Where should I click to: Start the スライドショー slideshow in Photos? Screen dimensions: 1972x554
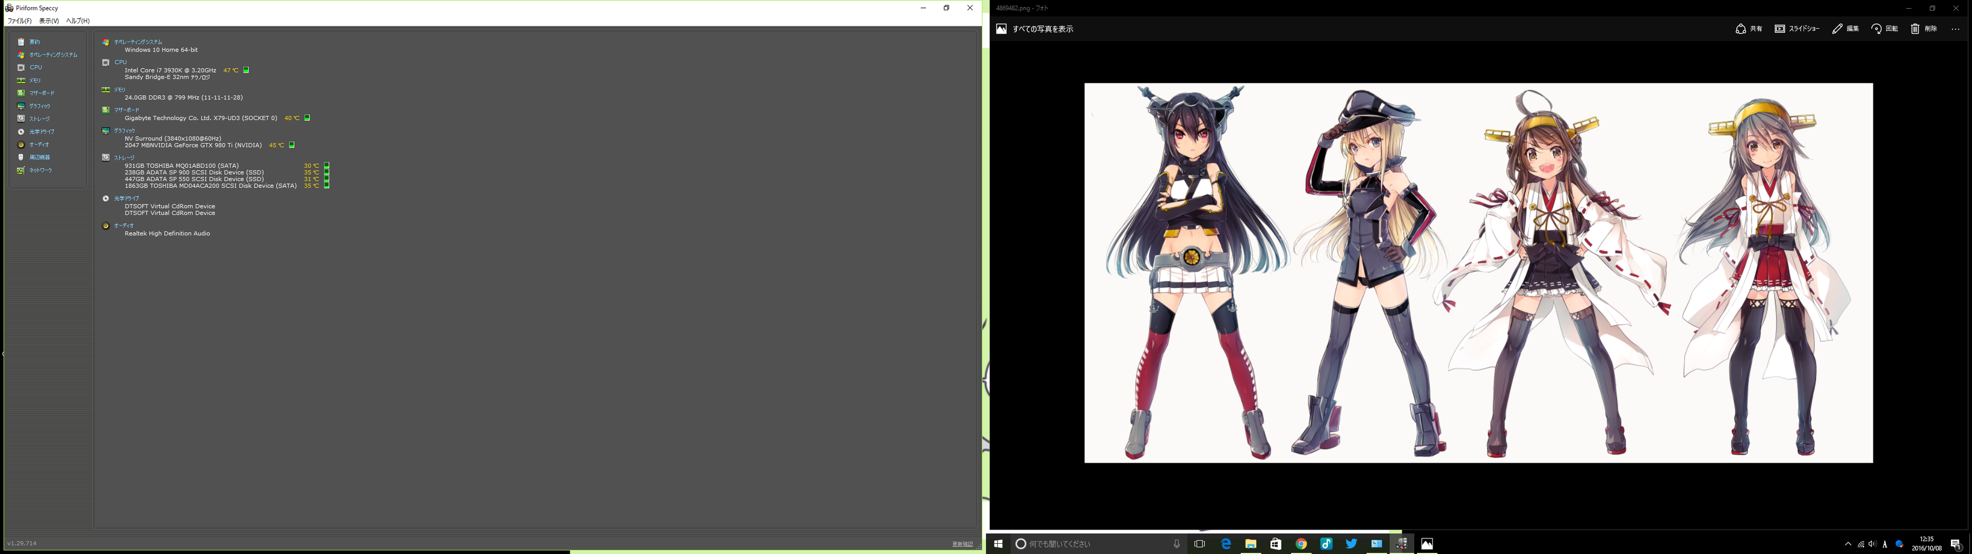(x=1798, y=29)
